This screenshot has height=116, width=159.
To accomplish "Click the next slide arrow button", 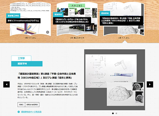I will (150, 85).
